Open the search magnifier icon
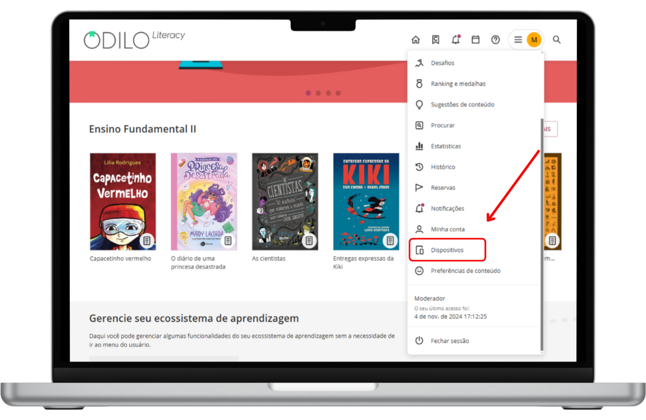Screen dimensions: 646x420 tap(557, 40)
